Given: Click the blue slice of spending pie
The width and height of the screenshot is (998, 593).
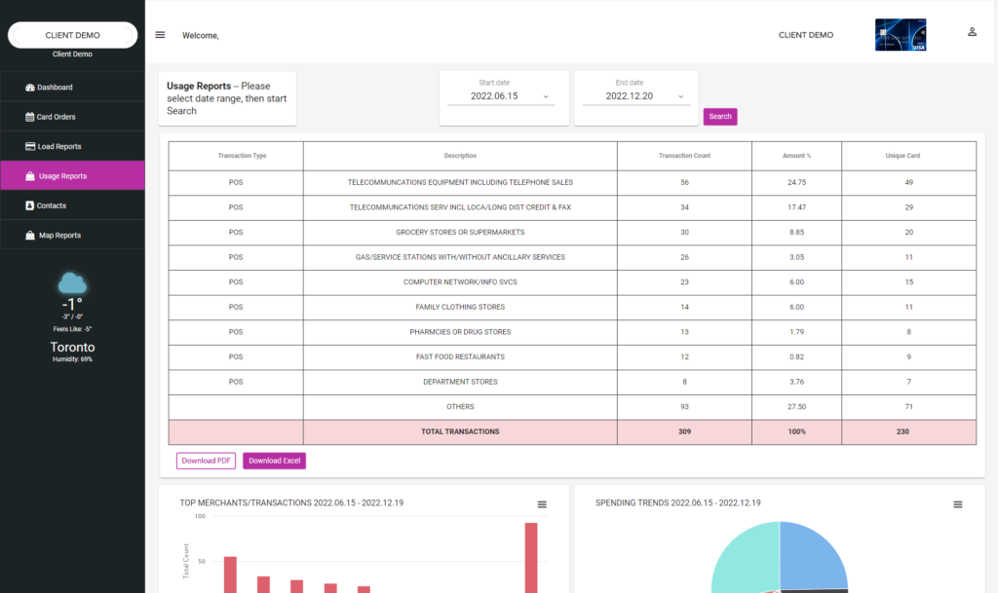Looking at the screenshot, I should coord(812,556).
